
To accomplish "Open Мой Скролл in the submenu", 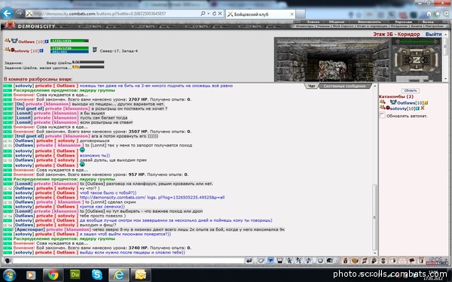I will (343, 26).
